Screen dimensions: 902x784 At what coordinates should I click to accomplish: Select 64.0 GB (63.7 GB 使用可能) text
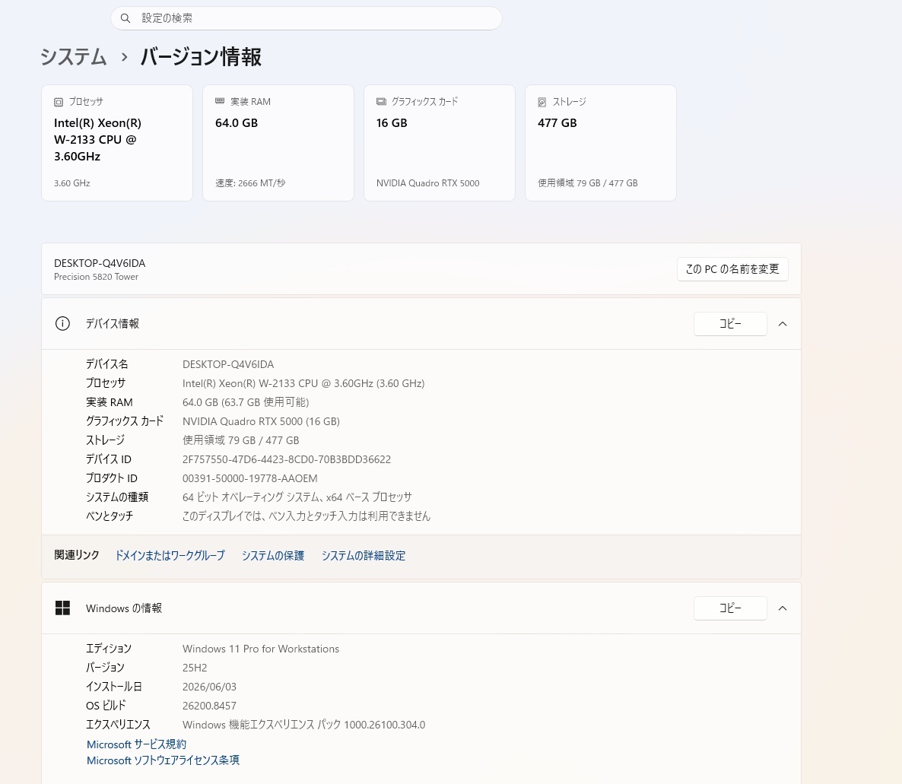point(246,402)
